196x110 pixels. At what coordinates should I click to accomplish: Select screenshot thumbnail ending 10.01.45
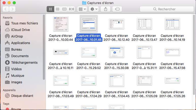[89, 24]
